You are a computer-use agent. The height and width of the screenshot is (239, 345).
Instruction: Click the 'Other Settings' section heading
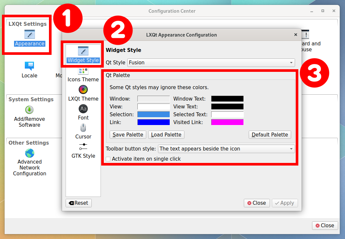[x=29, y=143]
